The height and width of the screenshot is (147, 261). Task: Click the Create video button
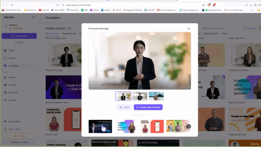point(19,36)
